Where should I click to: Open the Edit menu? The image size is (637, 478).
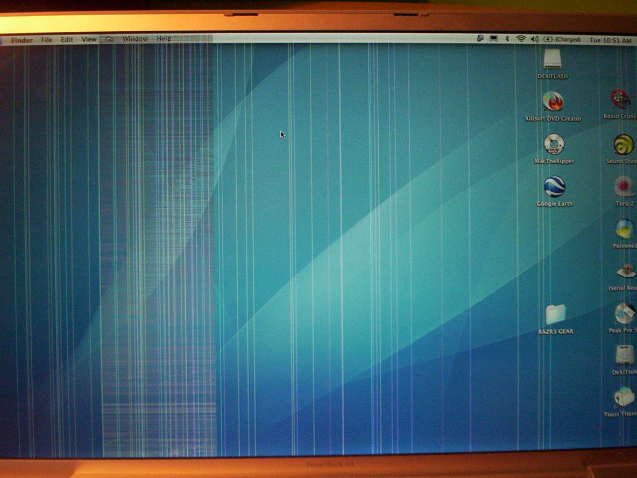[x=67, y=39]
